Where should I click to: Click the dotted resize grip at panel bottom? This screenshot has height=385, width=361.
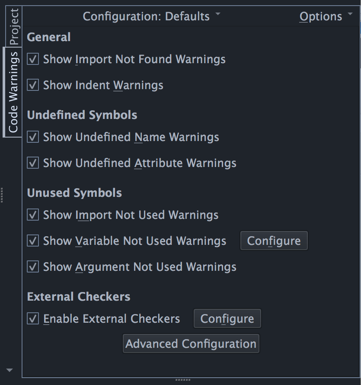(183, 380)
